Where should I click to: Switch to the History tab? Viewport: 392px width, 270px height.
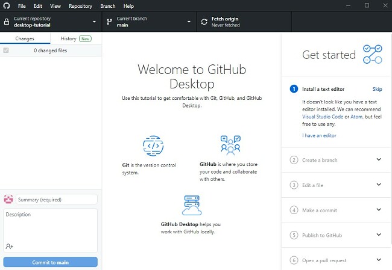point(76,38)
